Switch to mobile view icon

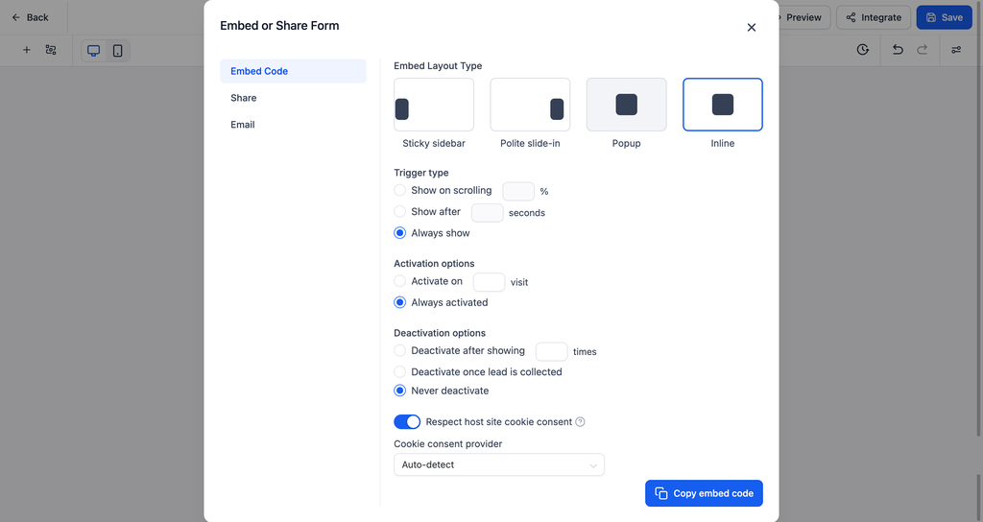point(117,51)
